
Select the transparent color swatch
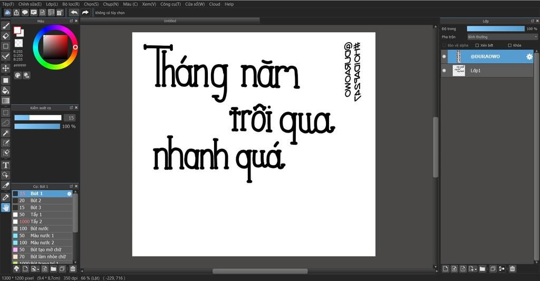tap(18, 43)
